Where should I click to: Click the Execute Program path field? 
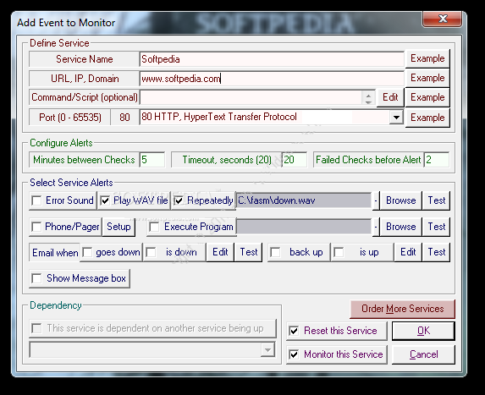(304, 227)
